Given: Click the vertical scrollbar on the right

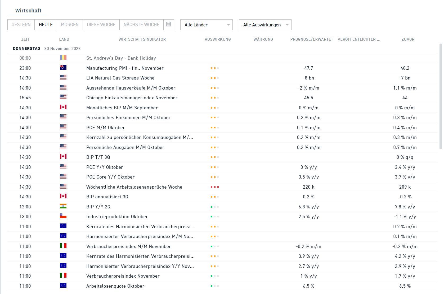Looking at the screenshot, I should (441, 96).
